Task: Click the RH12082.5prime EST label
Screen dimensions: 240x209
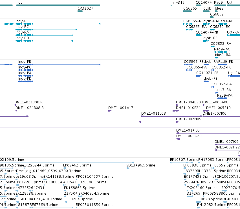Action: [x=212, y=205]
